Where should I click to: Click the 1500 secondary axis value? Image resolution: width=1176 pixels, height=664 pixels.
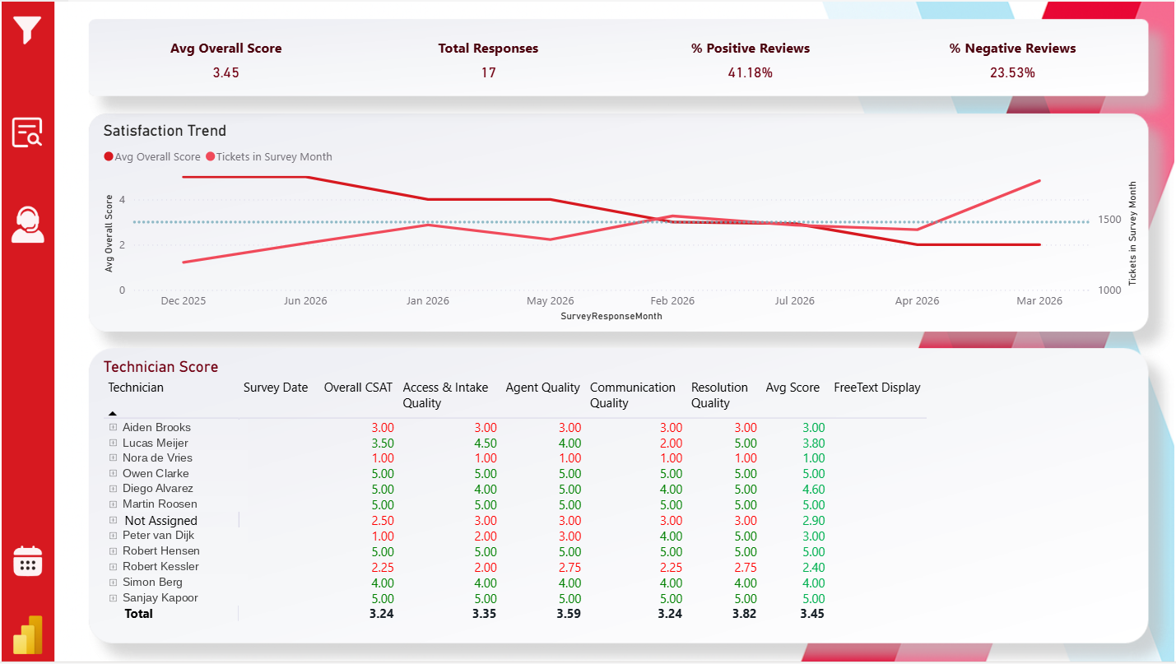(x=1109, y=220)
